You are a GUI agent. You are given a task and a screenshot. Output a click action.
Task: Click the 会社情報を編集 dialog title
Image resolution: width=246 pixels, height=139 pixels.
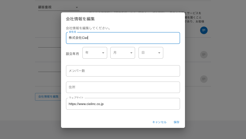(x=80, y=19)
